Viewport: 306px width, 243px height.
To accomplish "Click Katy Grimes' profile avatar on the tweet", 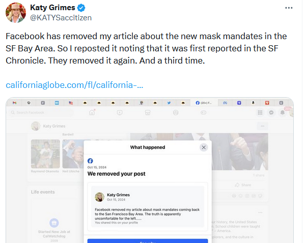I will (x=16, y=13).
